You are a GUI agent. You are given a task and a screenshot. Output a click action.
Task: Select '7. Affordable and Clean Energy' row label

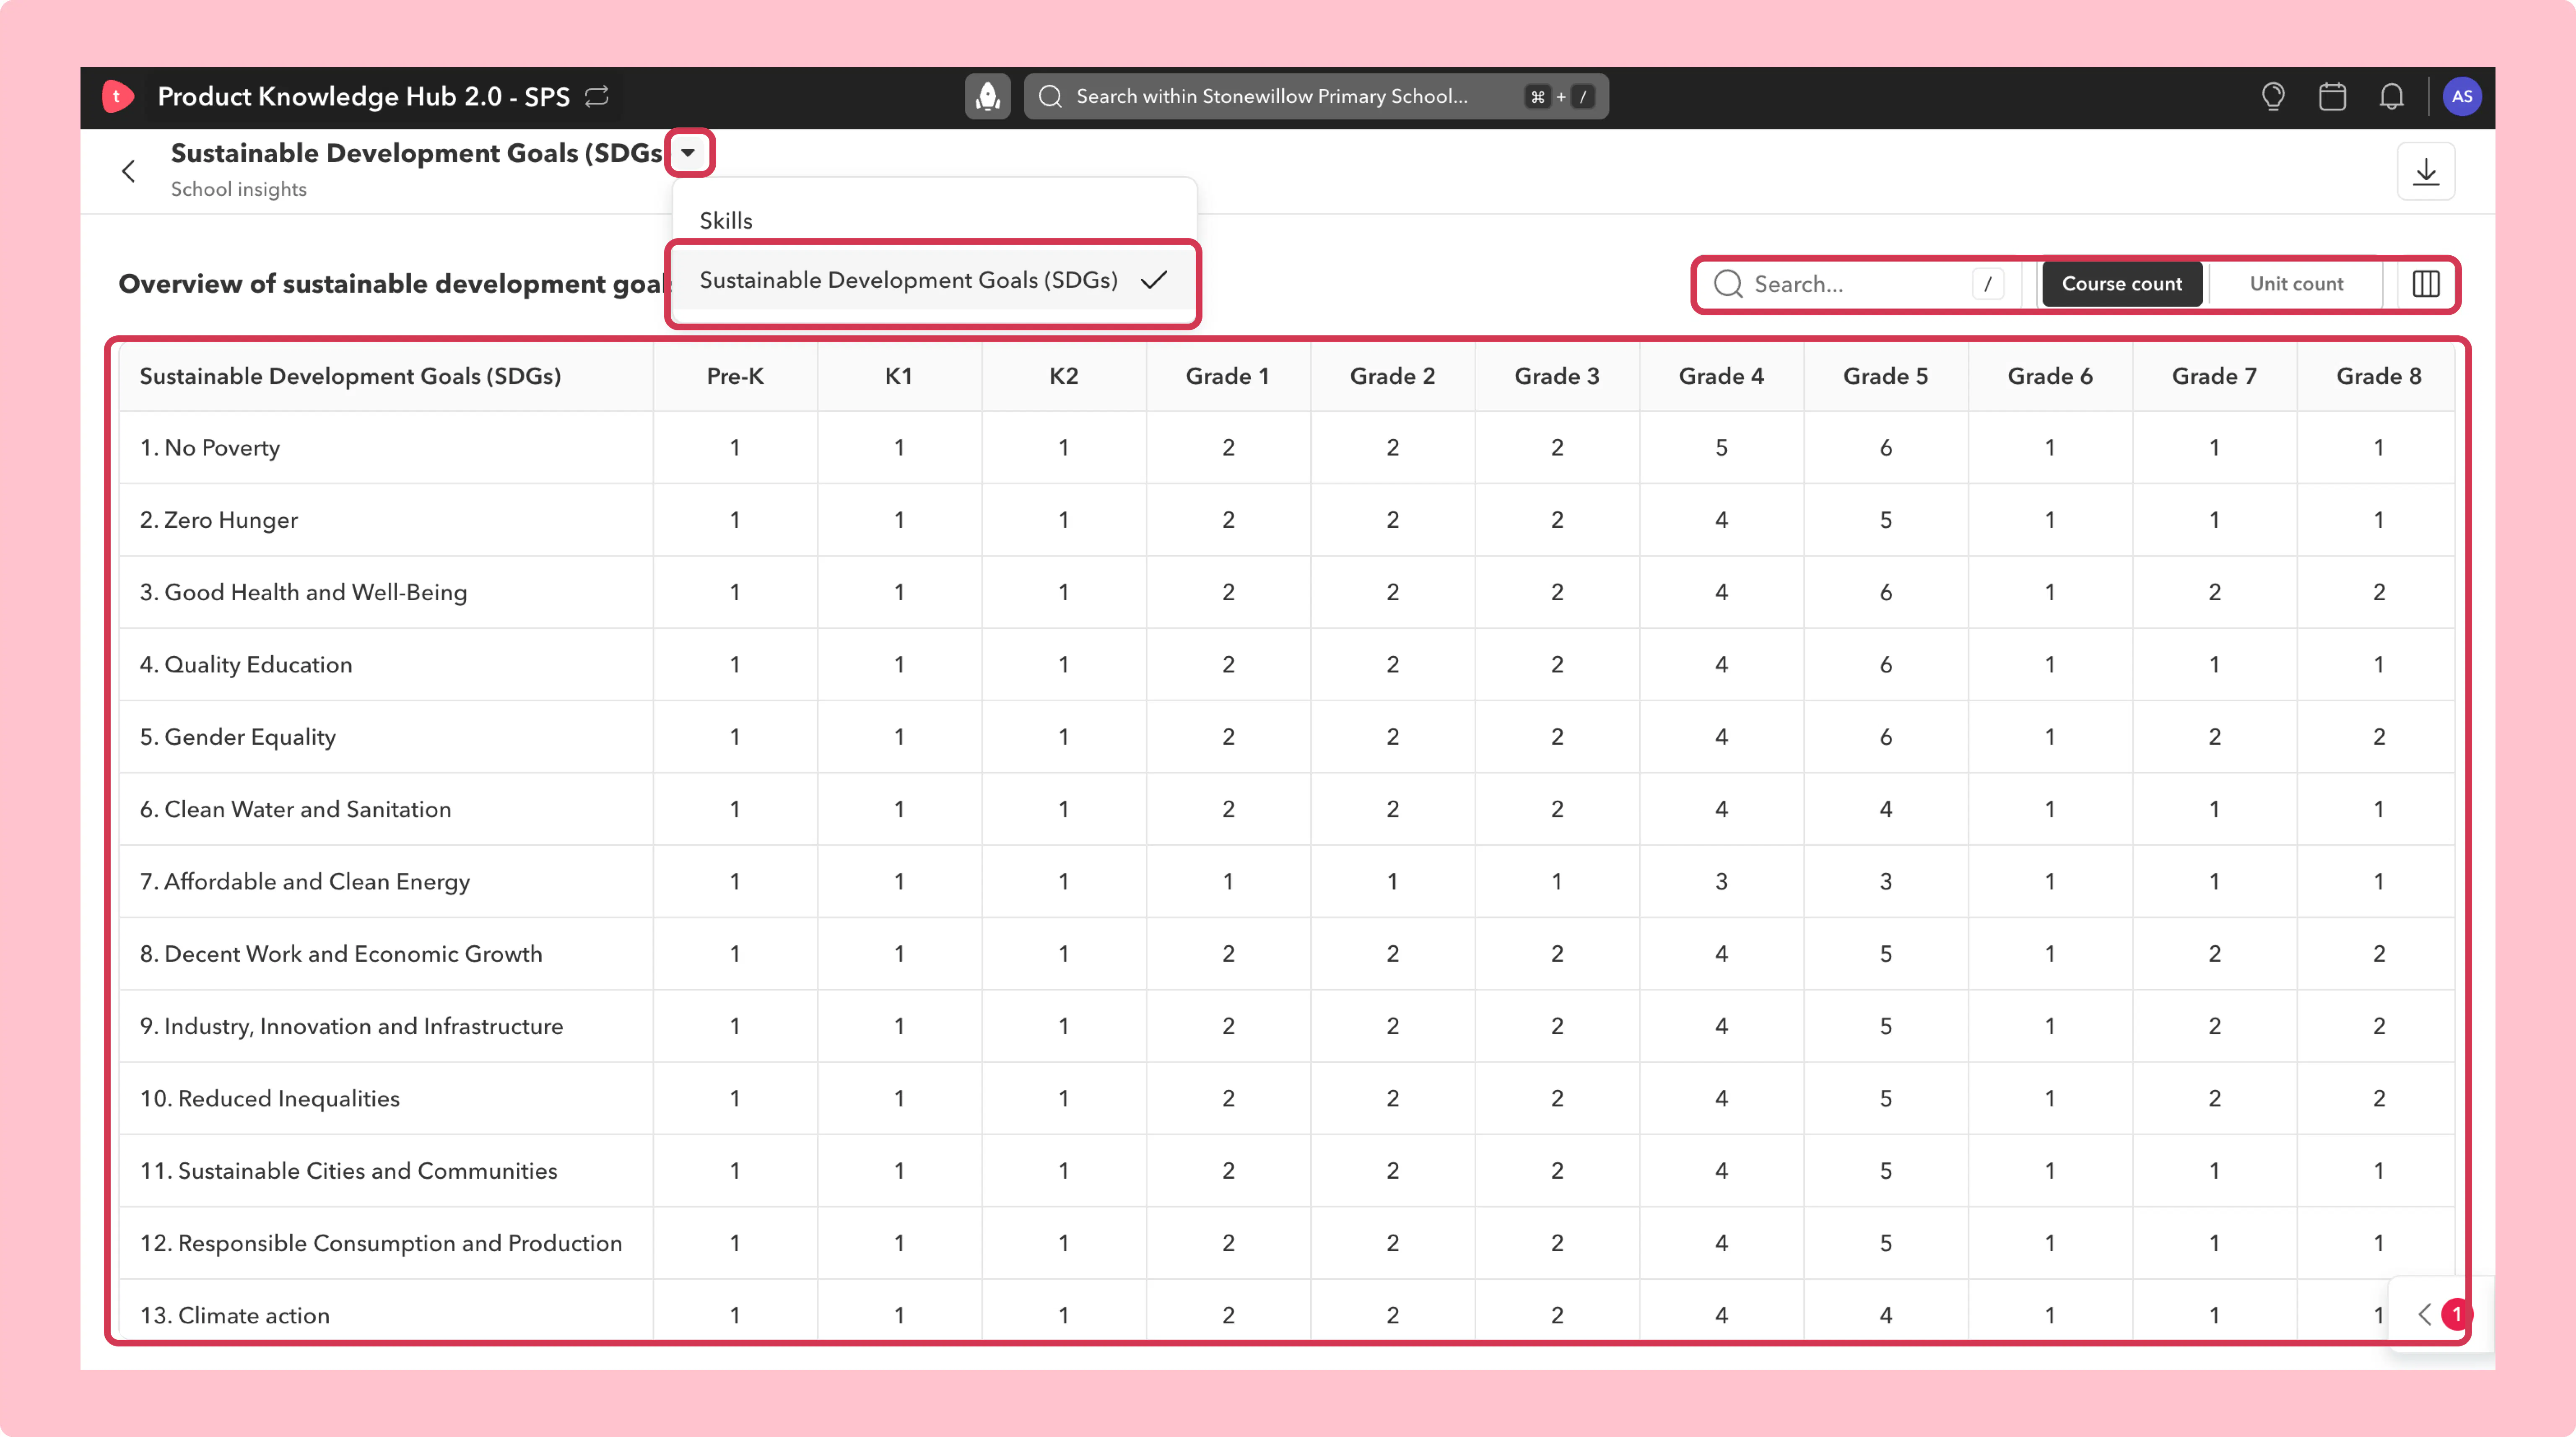tap(305, 882)
